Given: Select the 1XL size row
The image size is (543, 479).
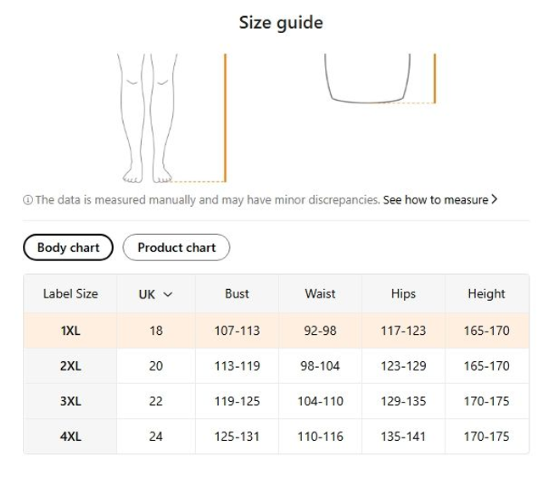Looking at the screenshot, I should (x=70, y=331).
